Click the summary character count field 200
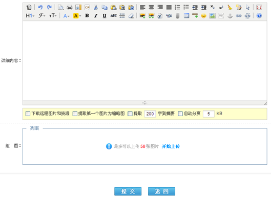Screen dimensions: 271x198 click(x=150, y=114)
